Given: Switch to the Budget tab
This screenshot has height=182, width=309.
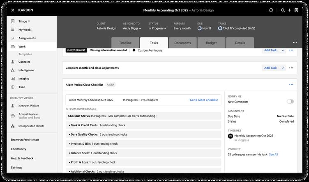Looking at the screenshot, I should coord(211,43).
